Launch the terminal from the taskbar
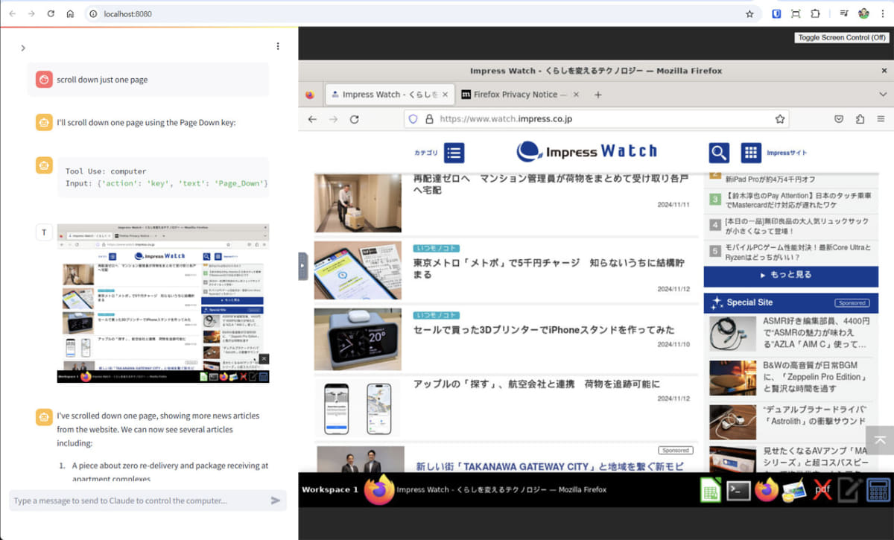The height and width of the screenshot is (540, 894). pyautogui.click(x=738, y=490)
